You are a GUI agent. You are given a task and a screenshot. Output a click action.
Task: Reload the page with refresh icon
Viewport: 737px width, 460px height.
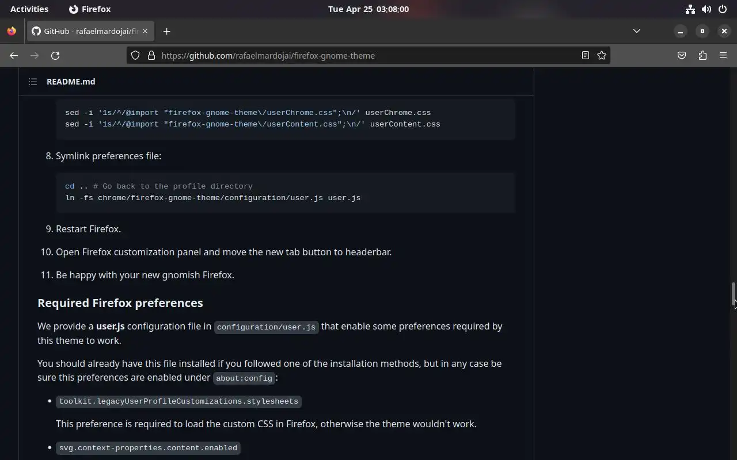(x=55, y=56)
